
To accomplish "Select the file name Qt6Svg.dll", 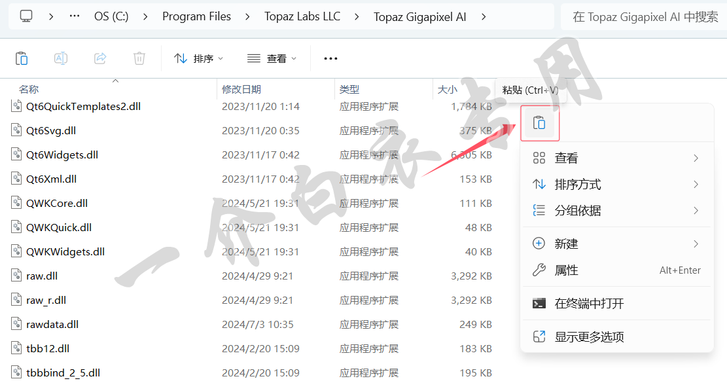I will (51, 131).
